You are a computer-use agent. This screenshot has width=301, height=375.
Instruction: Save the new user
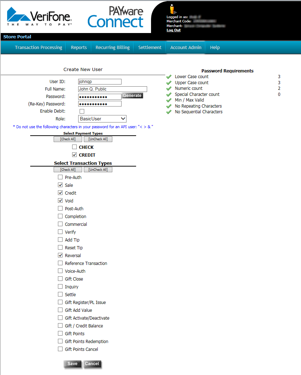click(72, 364)
